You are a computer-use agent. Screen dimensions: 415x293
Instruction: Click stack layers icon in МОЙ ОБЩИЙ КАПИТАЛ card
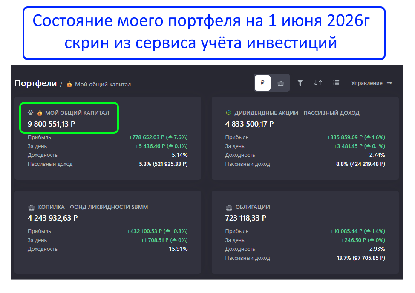[30, 113]
